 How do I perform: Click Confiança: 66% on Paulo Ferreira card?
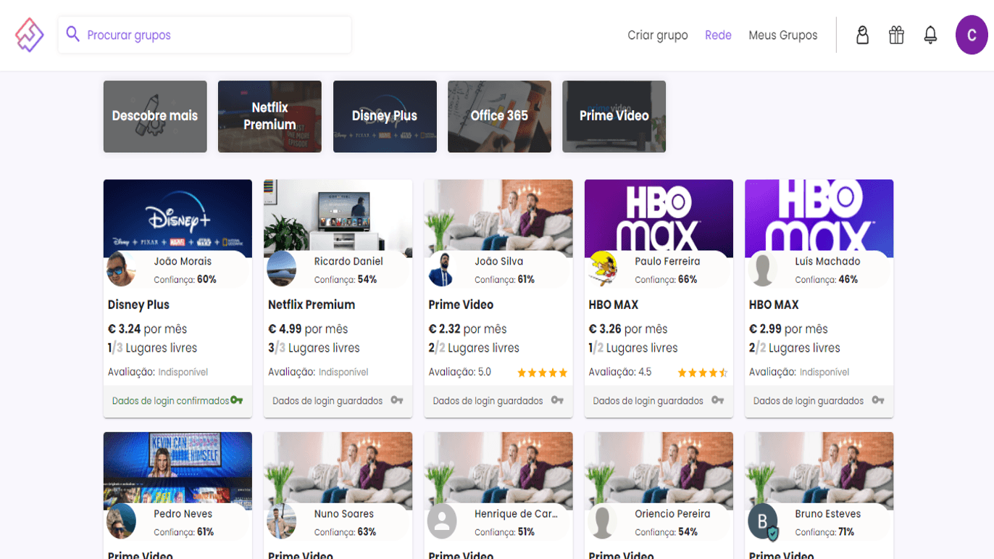point(666,280)
